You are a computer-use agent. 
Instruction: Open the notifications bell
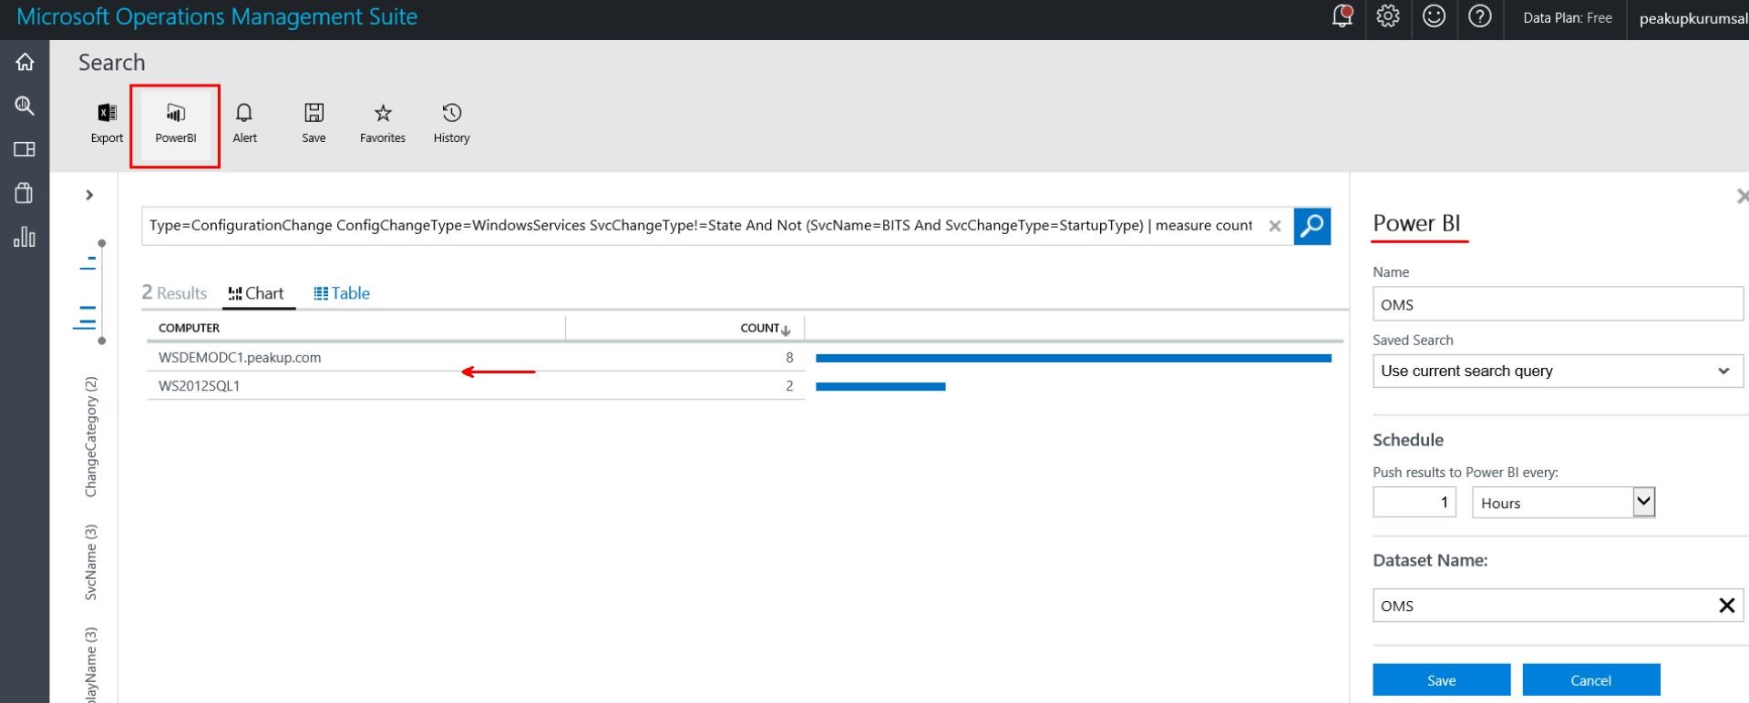tap(1342, 16)
